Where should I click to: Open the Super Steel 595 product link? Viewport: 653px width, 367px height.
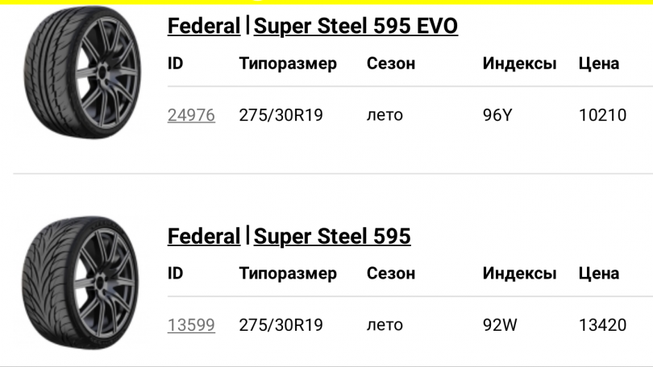[x=332, y=237]
